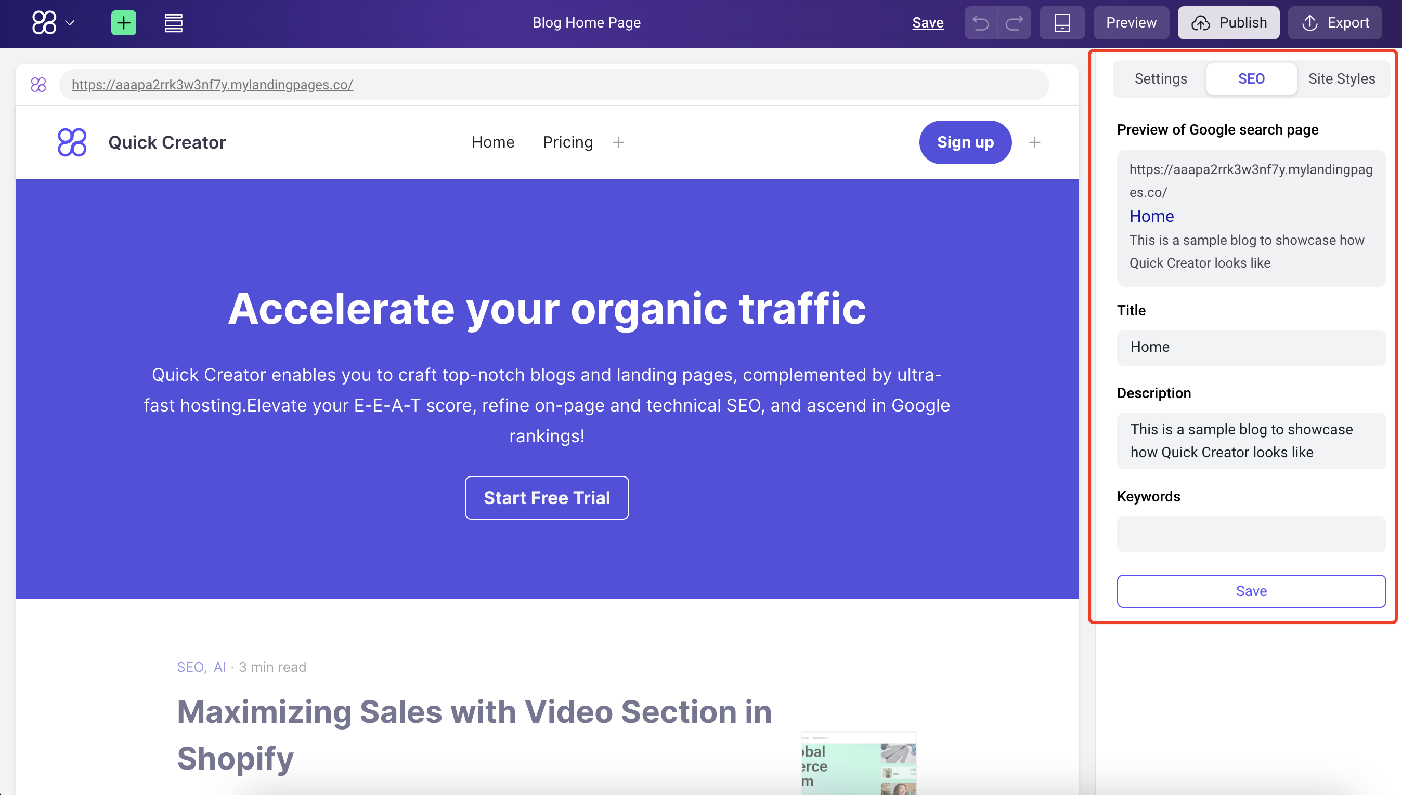Select the Quick Creator site name text
This screenshot has width=1402, height=795.
point(166,142)
